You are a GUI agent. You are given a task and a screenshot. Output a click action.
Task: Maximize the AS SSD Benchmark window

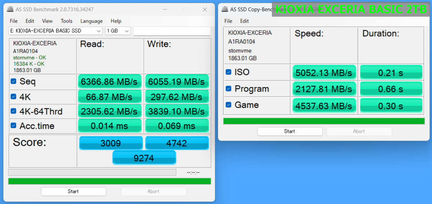point(184,10)
